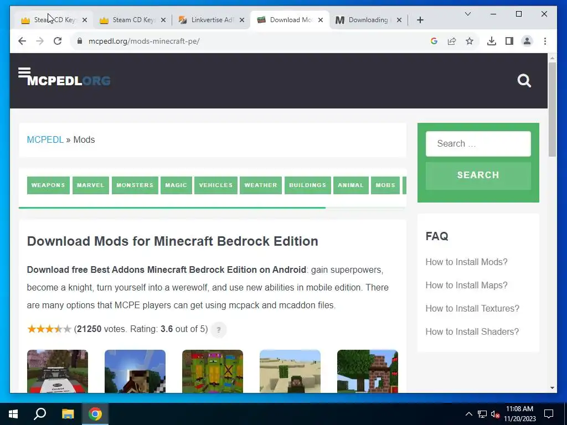Click the browser address bar URL
567x425 pixels.
(144, 41)
